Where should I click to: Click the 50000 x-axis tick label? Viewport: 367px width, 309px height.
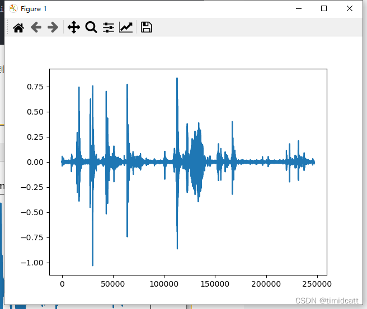pyautogui.click(x=113, y=284)
